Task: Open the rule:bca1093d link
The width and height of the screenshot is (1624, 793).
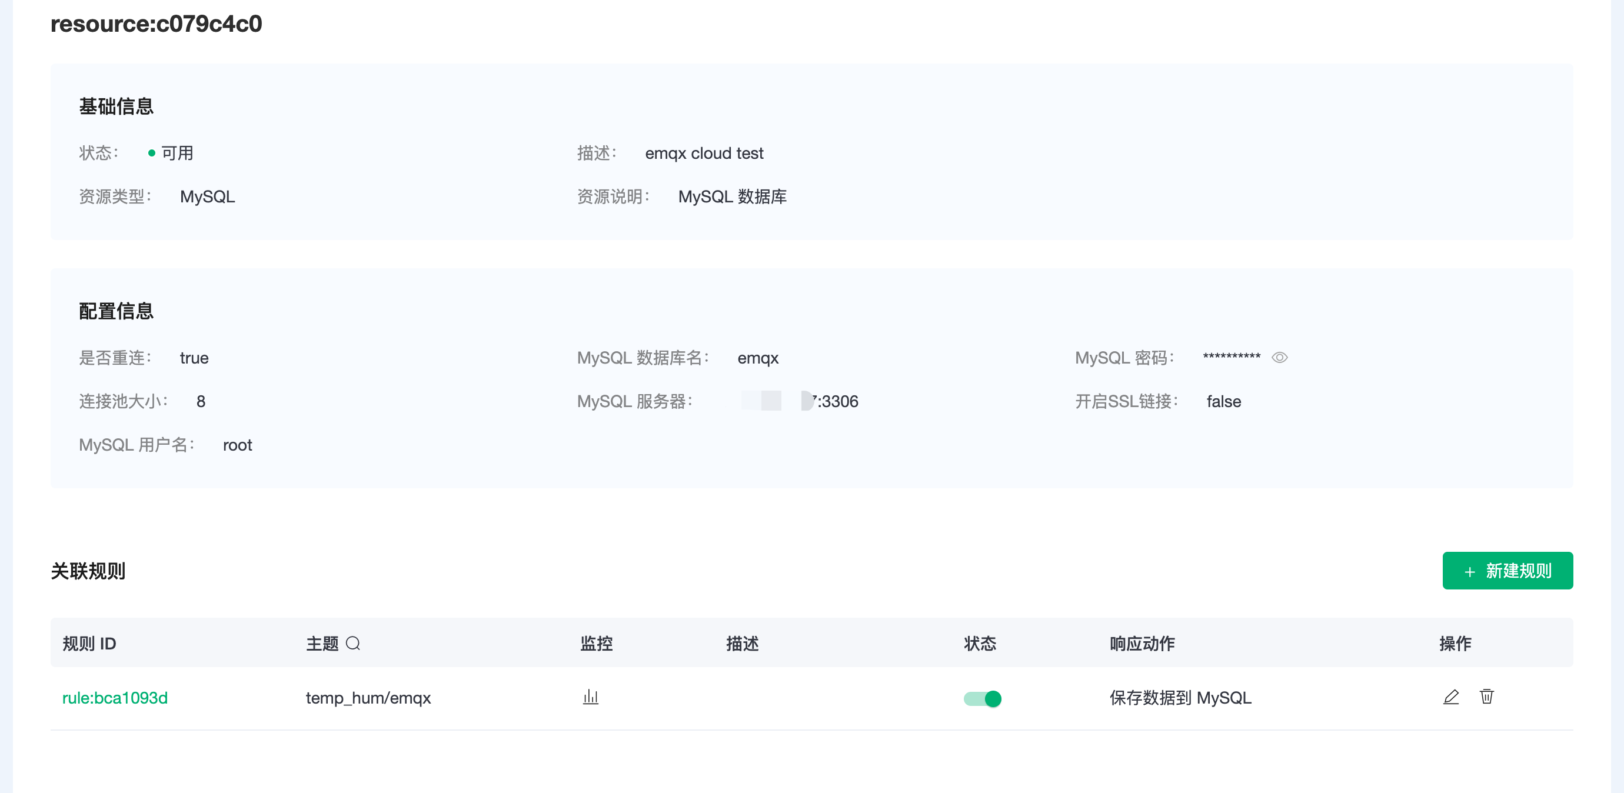Action: [115, 698]
